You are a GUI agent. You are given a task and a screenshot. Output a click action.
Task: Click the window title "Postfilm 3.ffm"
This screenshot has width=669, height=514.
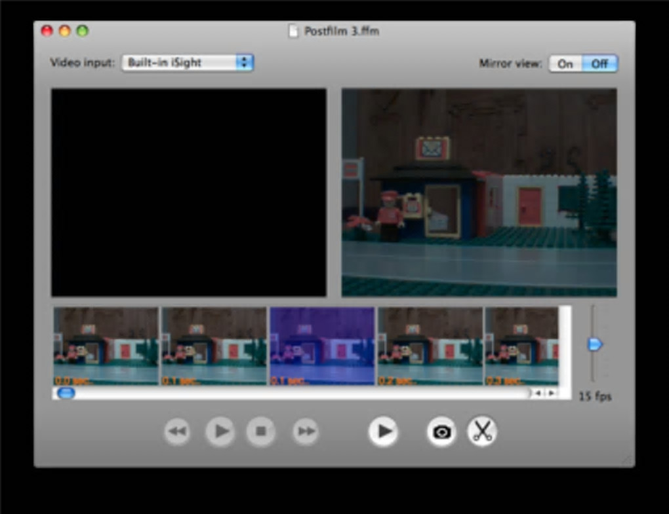(x=341, y=31)
